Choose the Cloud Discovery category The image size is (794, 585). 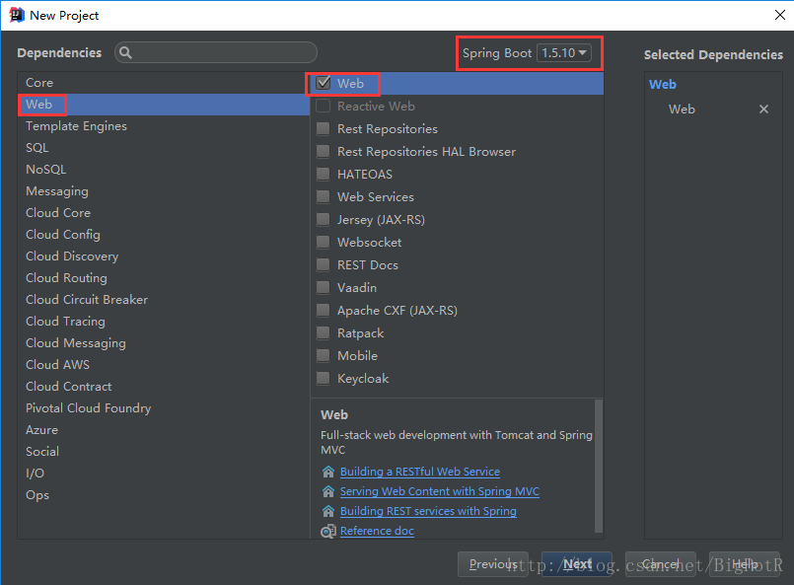click(x=164, y=256)
